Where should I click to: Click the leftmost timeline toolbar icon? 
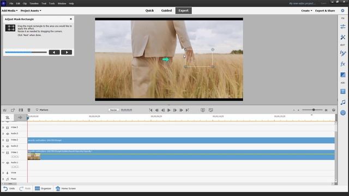pos(5,110)
